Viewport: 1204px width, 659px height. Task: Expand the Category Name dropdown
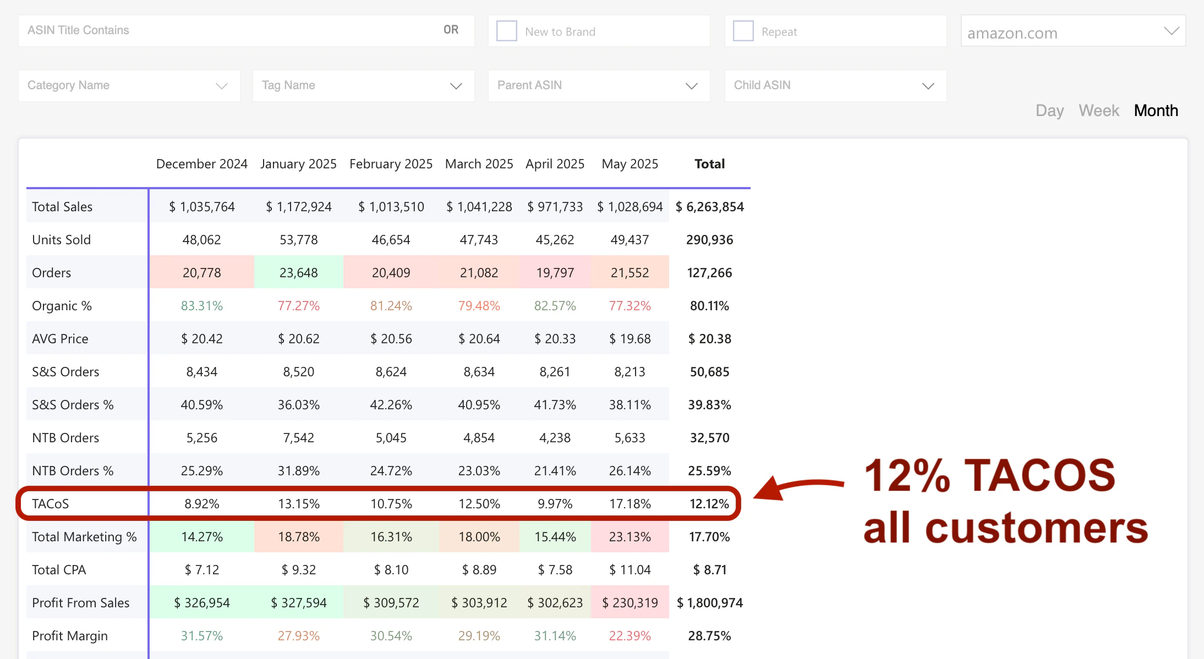[x=129, y=85]
